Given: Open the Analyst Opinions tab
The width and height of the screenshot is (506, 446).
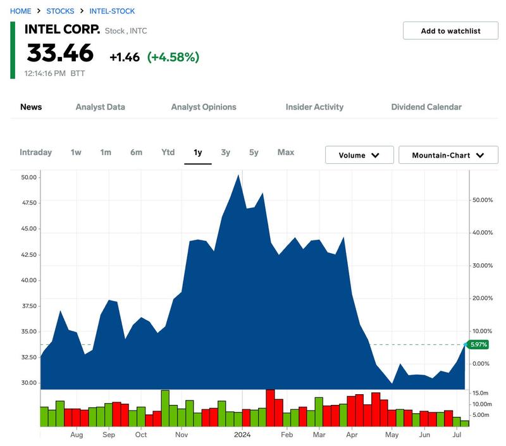Looking at the screenshot, I should tap(204, 107).
